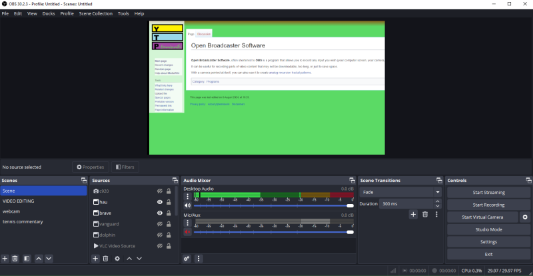Image resolution: width=533 pixels, height=276 pixels.
Task: Move scene down arrow in Scenes dock
Action: coord(49,259)
